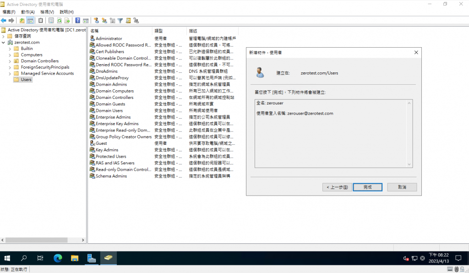Go back with the blue left arrow
Screen dimensions: 469x273
[x=4, y=21]
